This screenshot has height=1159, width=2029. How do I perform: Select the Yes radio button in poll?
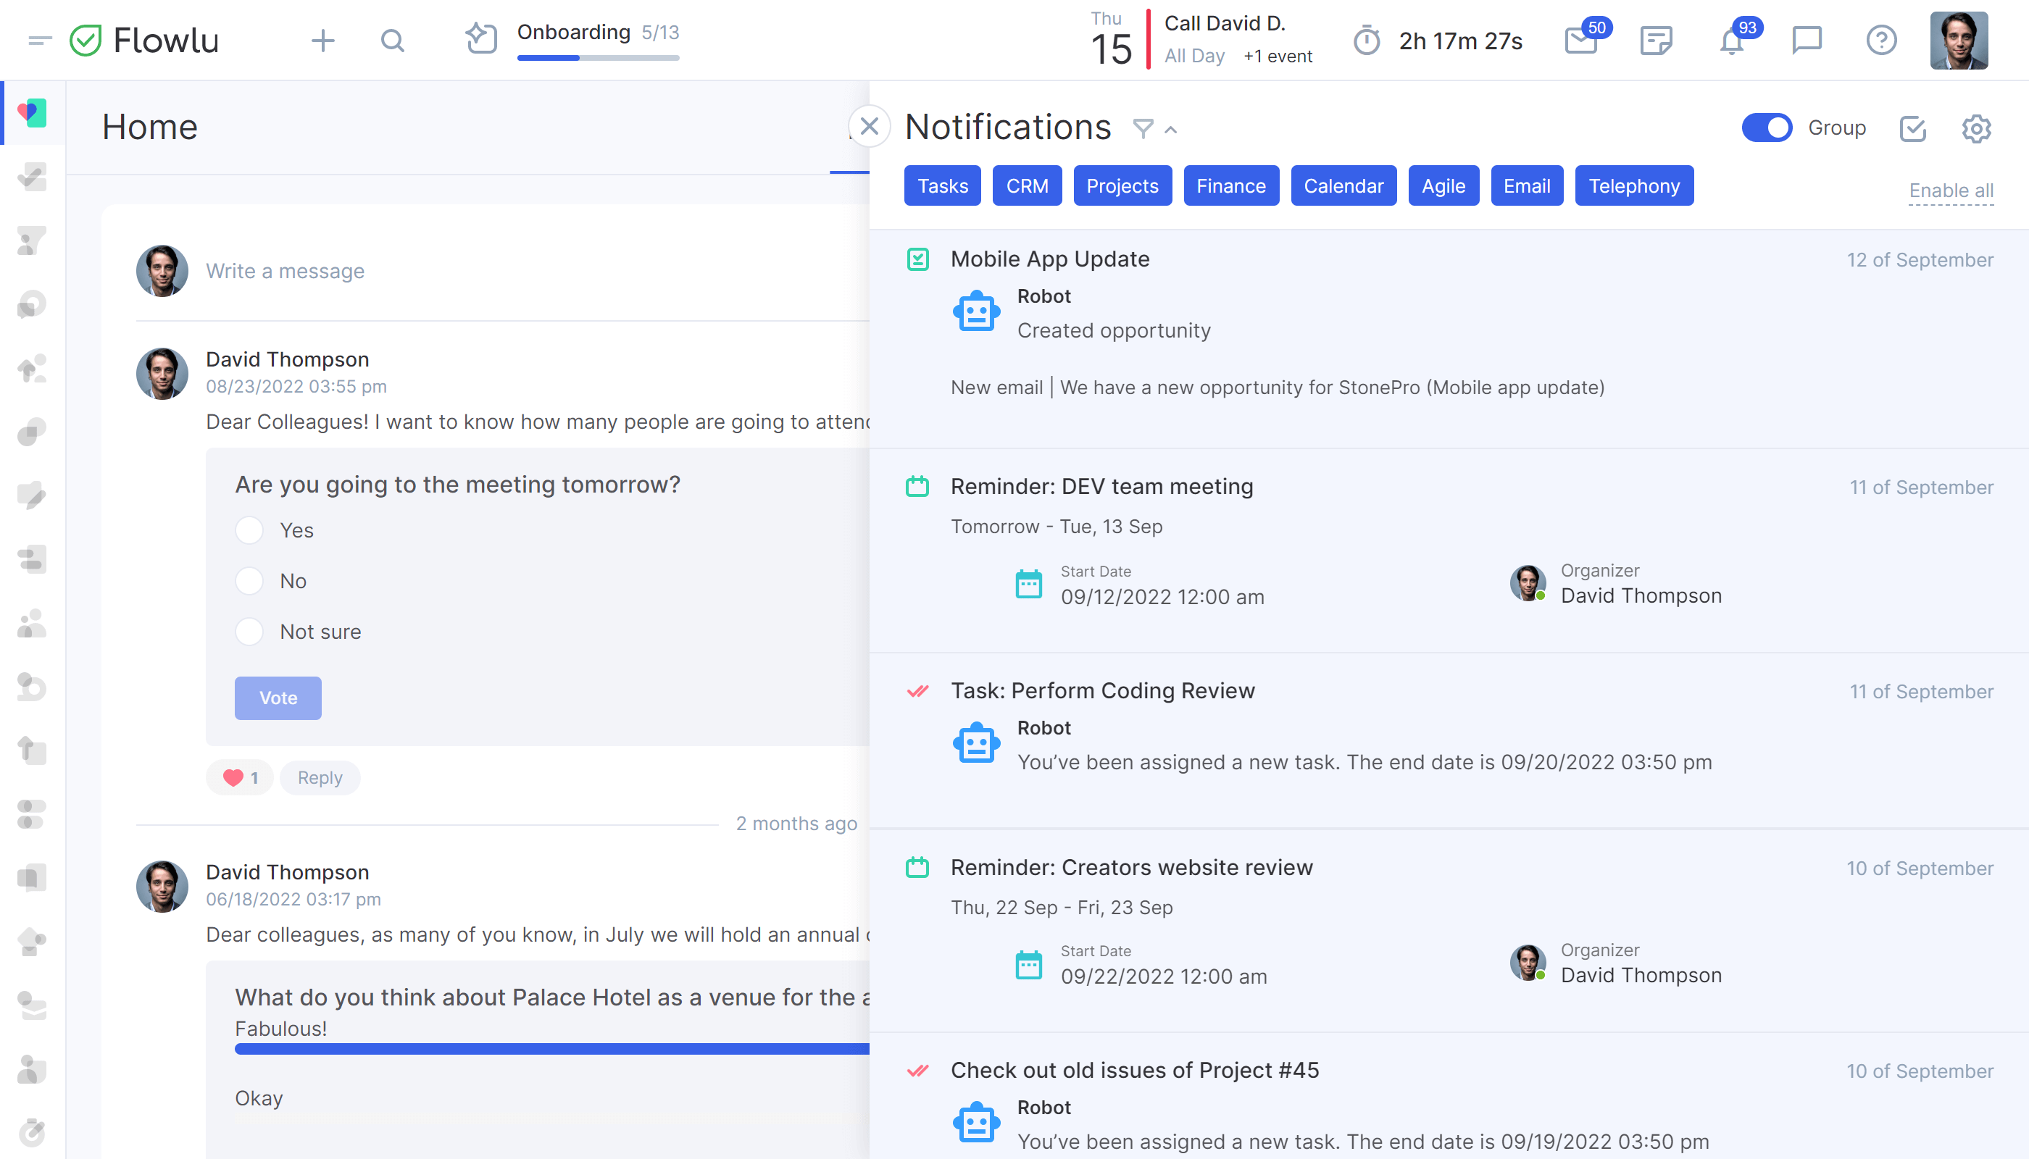point(249,531)
